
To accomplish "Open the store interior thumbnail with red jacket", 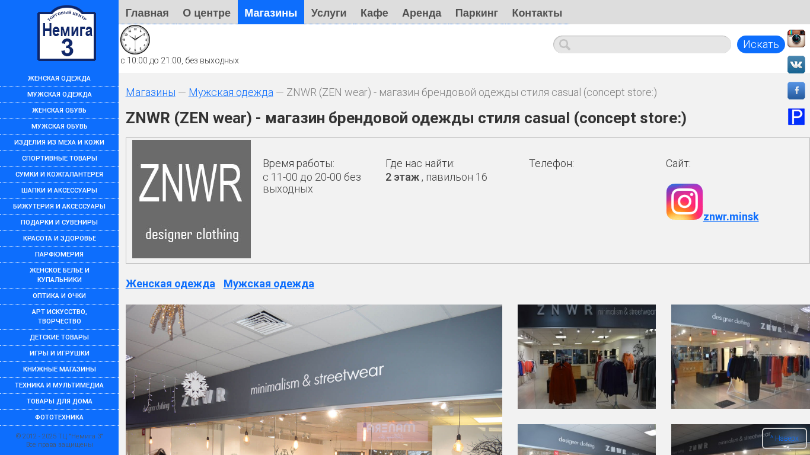I will [x=586, y=357].
